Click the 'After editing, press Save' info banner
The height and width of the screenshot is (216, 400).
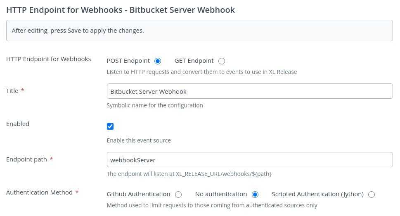coord(199,31)
